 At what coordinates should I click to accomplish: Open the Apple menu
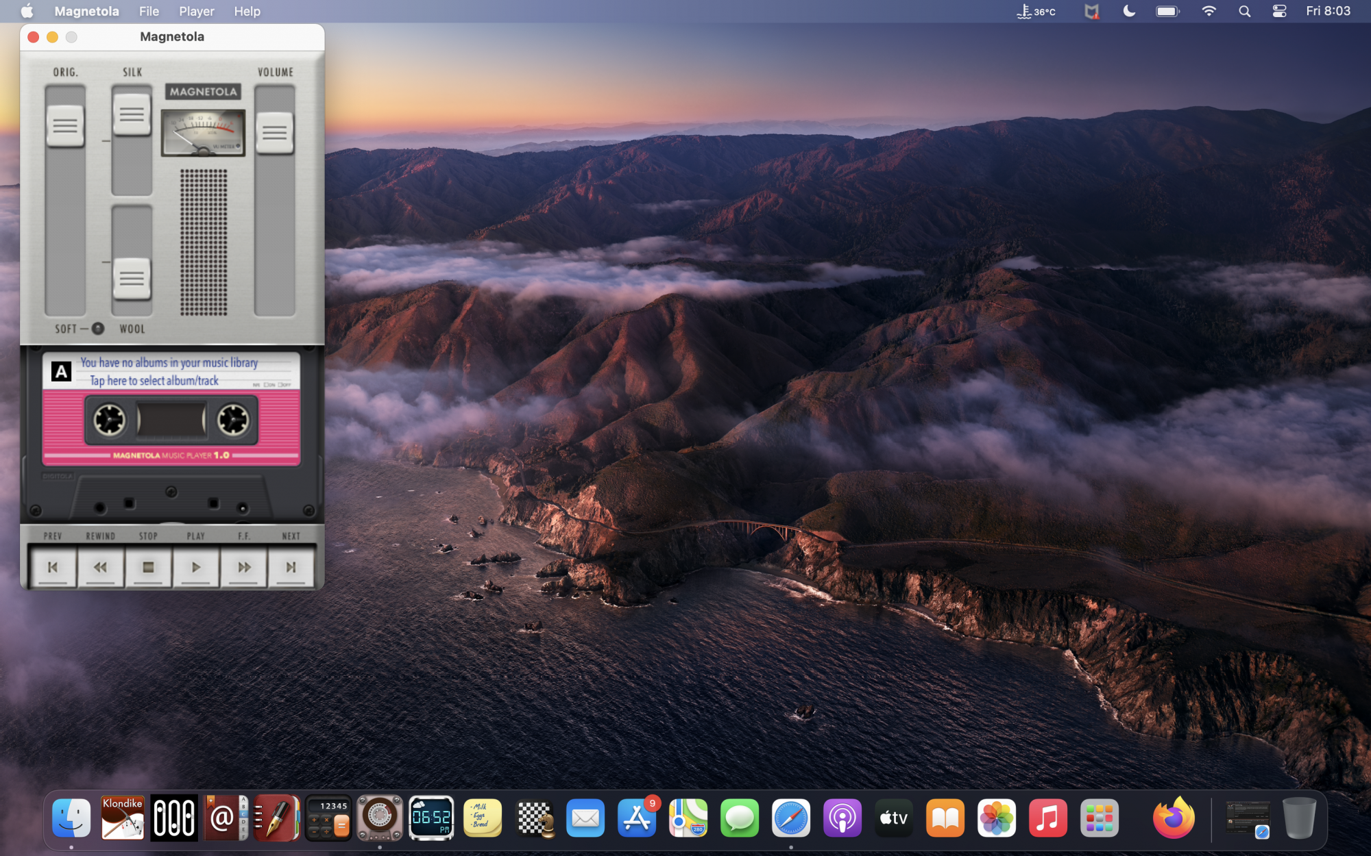click(x=27, y=11)
